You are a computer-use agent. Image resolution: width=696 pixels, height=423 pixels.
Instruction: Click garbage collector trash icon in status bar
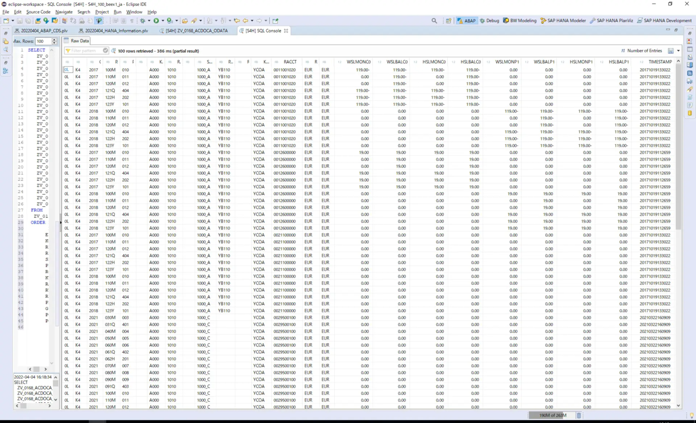pyautogui.click(x=578, y=415)
